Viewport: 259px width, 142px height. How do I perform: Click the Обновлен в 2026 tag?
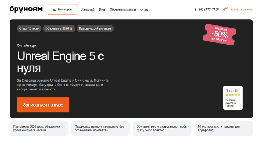click(59, 28)
